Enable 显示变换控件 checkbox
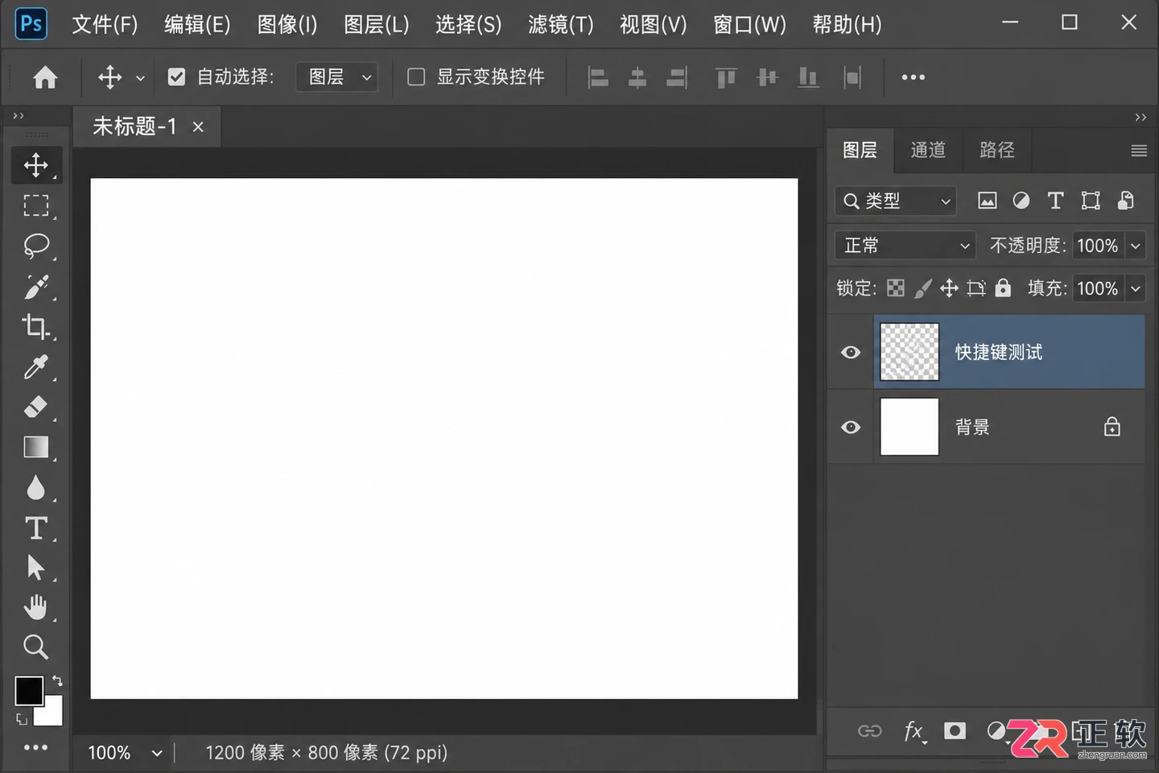The height and width of the screenshot is (773, 1159). 416,76
